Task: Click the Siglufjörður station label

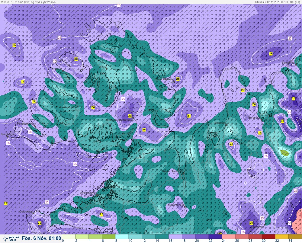Action: pos(288,63)
